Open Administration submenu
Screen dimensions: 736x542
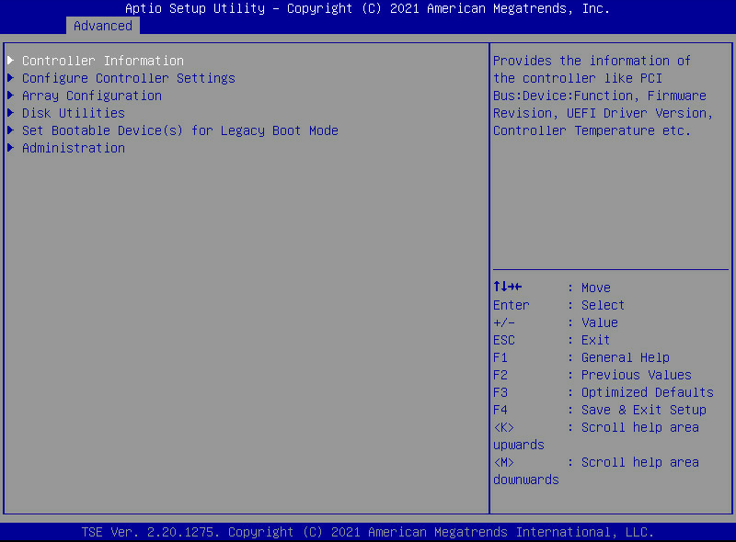pyautogui.click(x=74, y=148)
